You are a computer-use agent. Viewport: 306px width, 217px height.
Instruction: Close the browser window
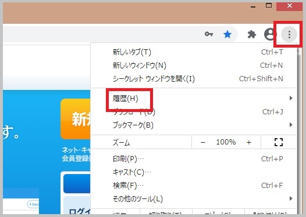click(x=290, y=6)
